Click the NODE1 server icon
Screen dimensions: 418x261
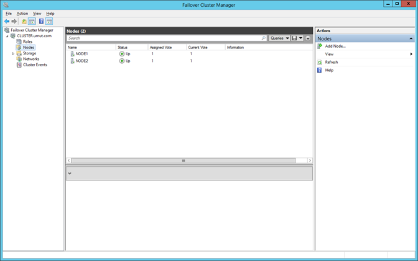[x=72, y=54]
